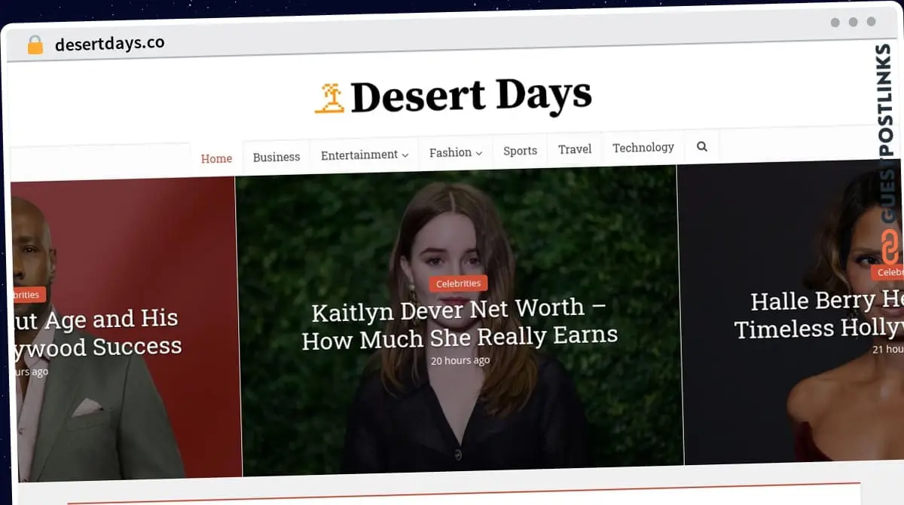
Task: Click the palm island logo icon
Action: (329, 99)
